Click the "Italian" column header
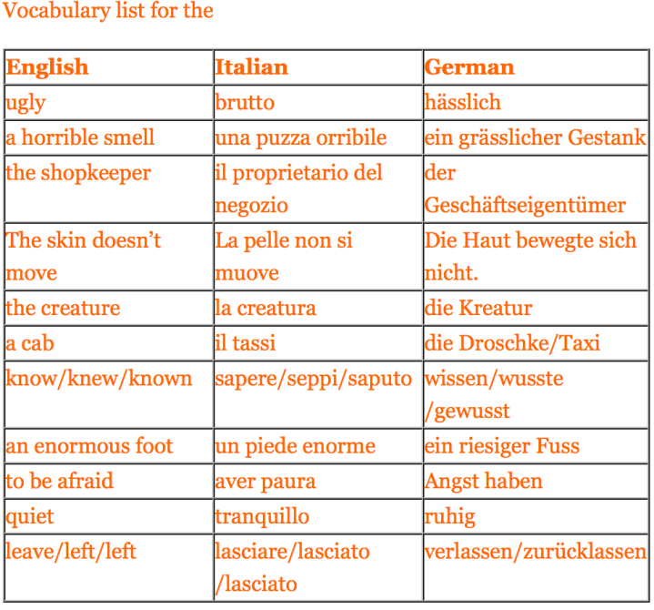 [252, 67]
